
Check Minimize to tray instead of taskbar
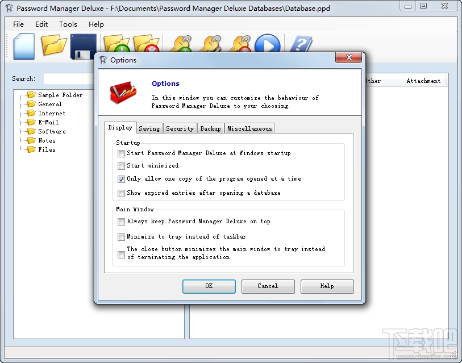click(121, 237)
